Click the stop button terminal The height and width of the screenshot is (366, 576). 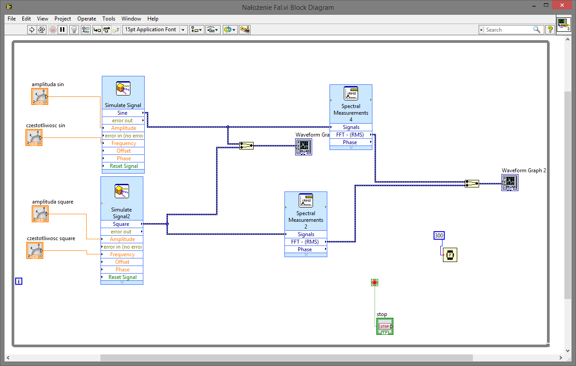pyautogui.click(x=385, y=326)
